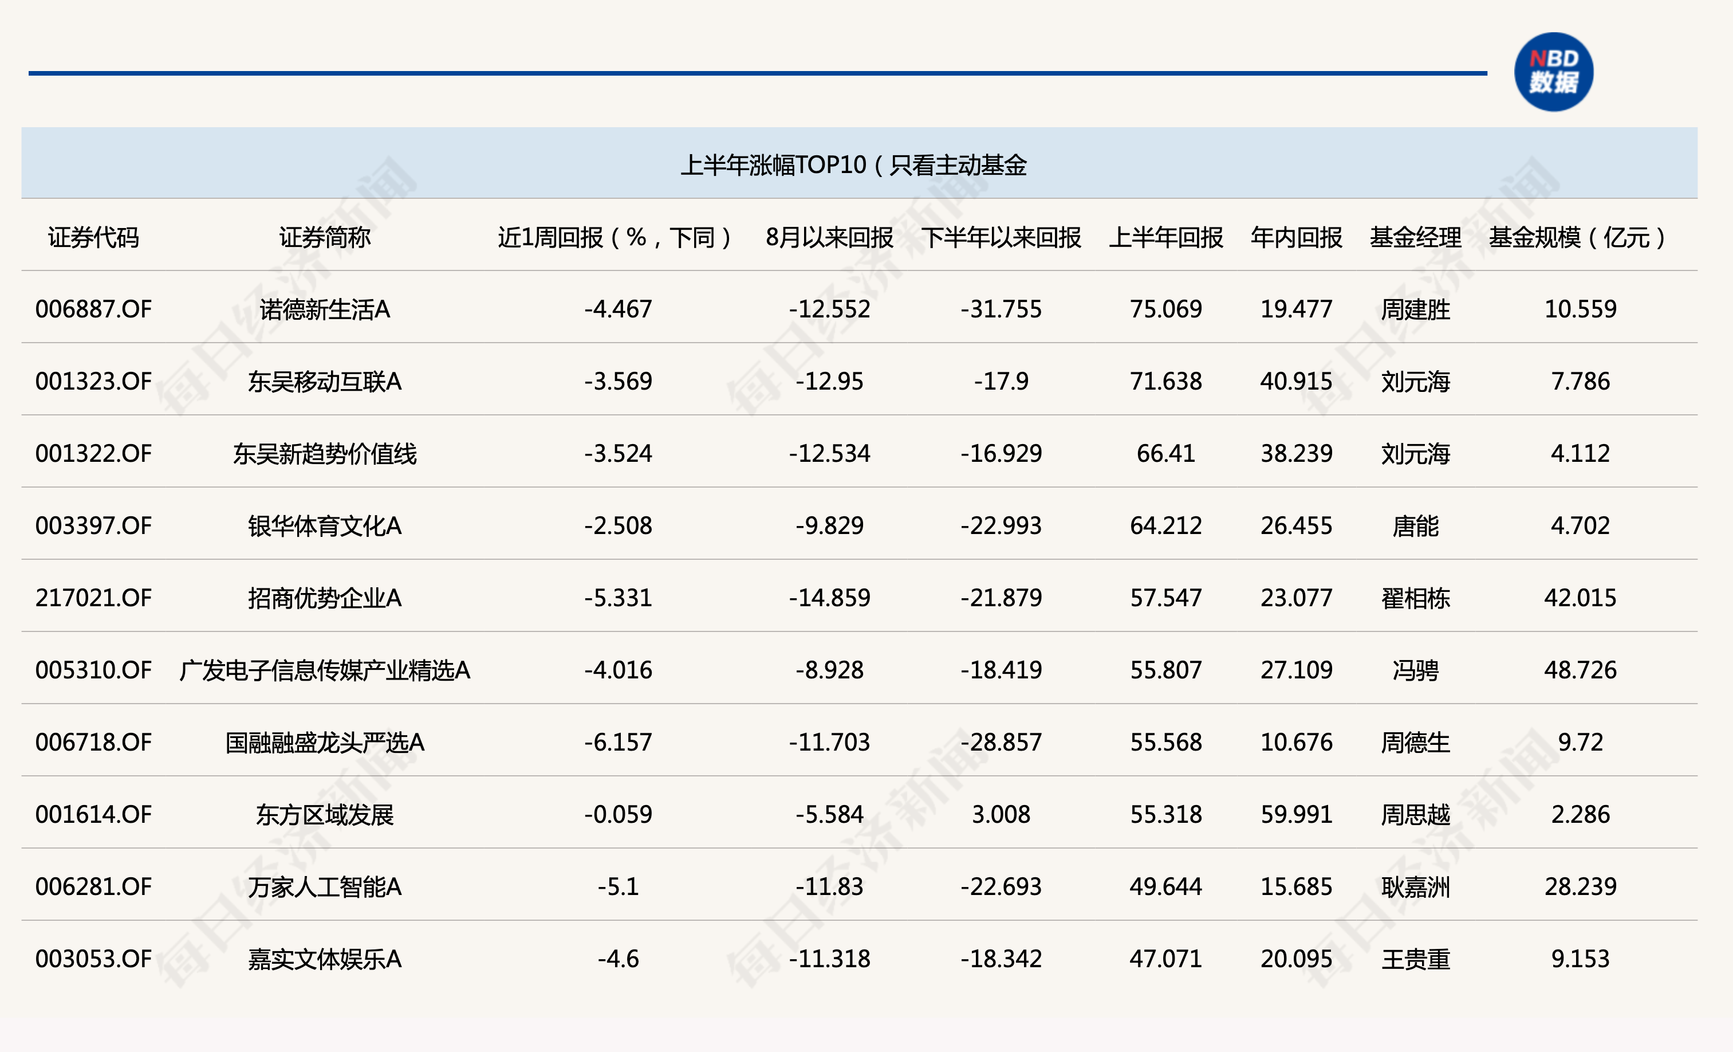The height and width of the screenshot is (1052, 1733).
Task: Click the value 66.41
Action: (x=1166, y=453)
